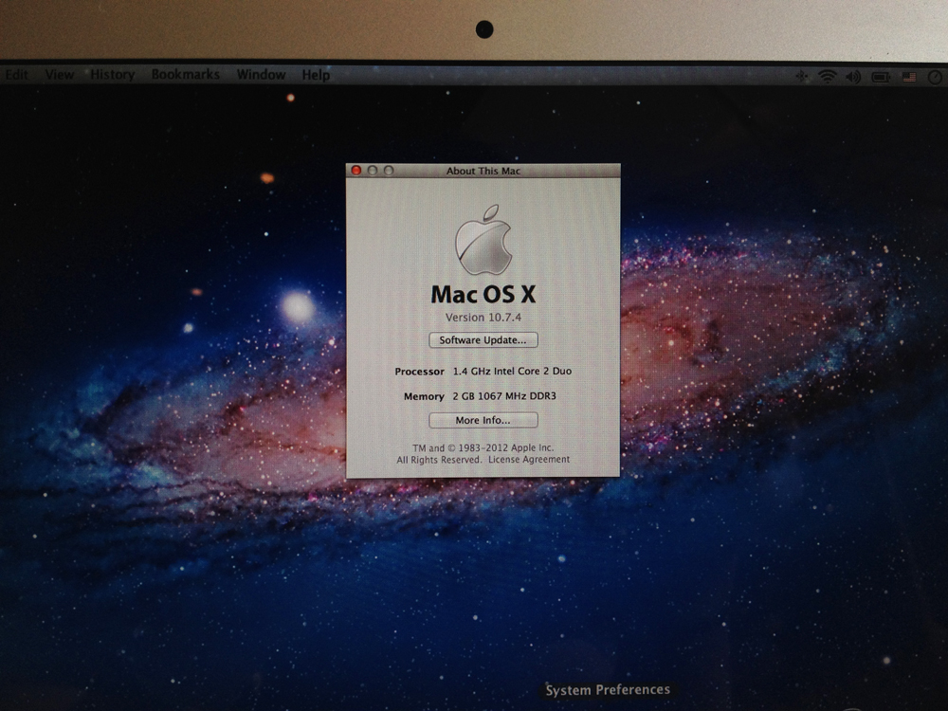This screenshot has width=948, height=711.
Task: Open the Bookmarks menu
Action: click(x=185, y=74)
